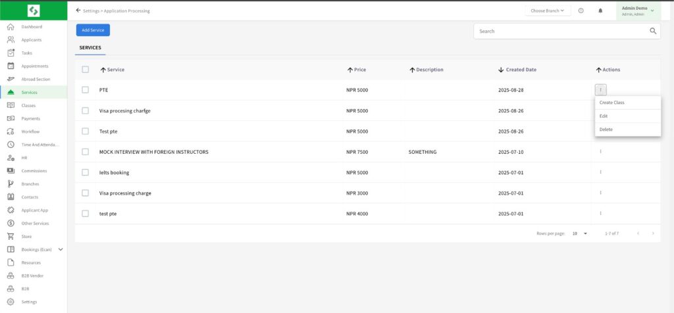674x313 pixels.
Task: Click the notification bell icon
Action: tap(600, 11)
